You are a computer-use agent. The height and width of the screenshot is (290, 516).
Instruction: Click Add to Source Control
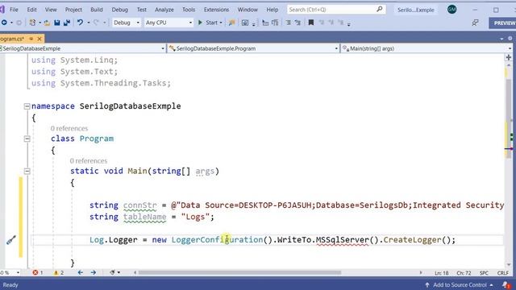point(459,284)
